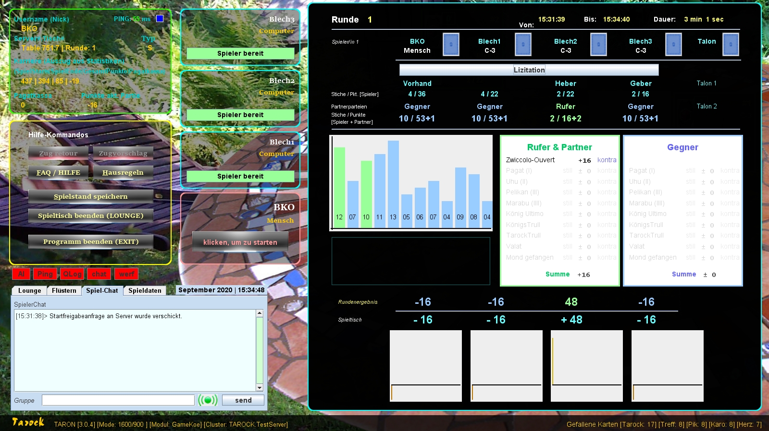Click Blech1 'Spieler bereit' bar

click(240, 176)
